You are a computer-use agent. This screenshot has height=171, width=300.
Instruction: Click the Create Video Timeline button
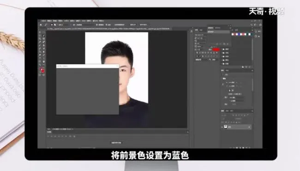[116, 143]
